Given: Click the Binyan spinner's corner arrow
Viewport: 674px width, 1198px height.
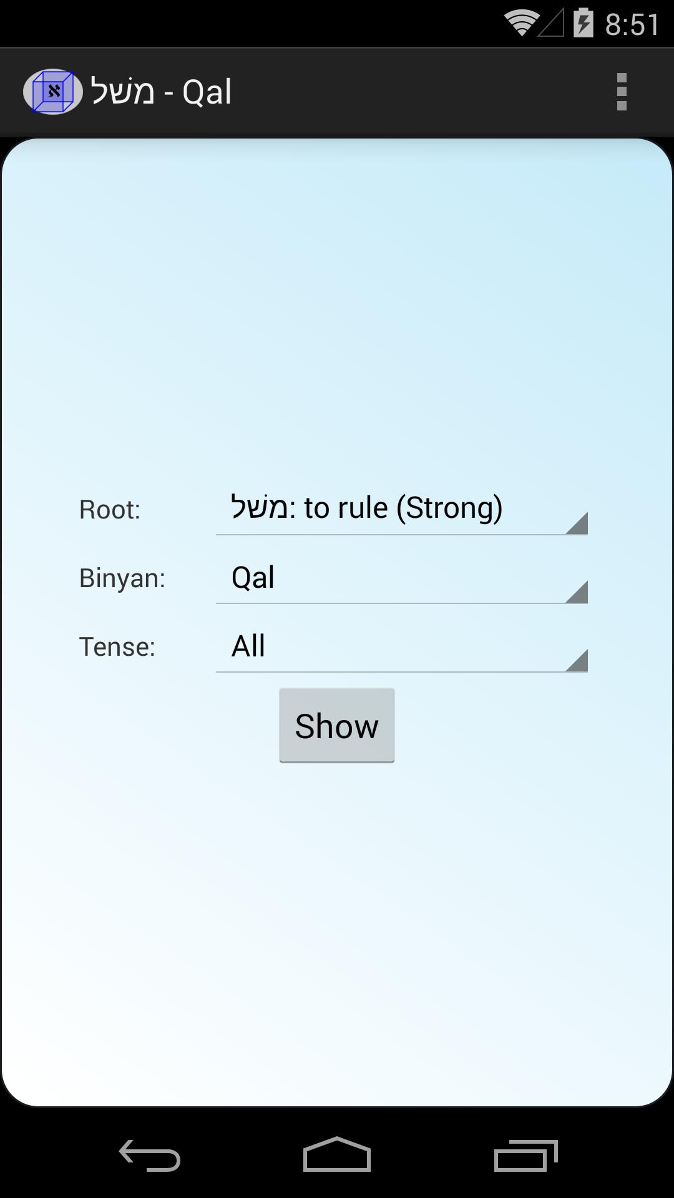Looking at the screenshot, I should [578, 593].
